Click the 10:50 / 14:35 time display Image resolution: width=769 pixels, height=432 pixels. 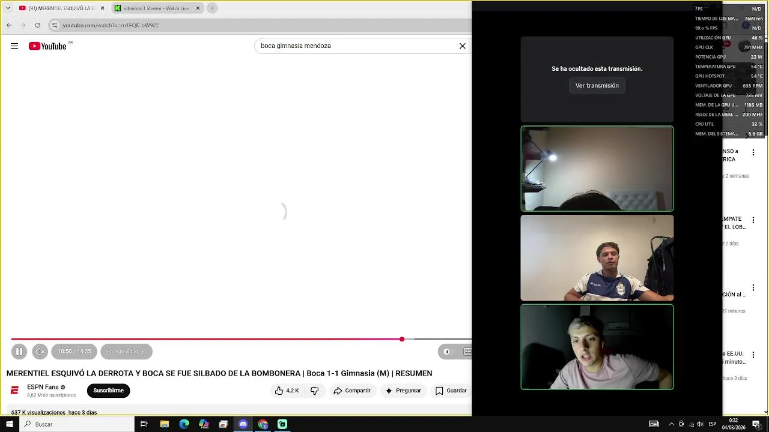point(74,352)
